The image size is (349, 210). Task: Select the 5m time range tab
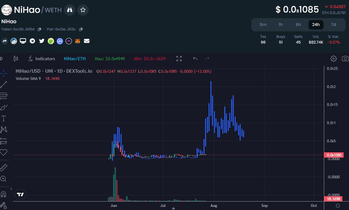pyautogui.click(x=263, y=25)
